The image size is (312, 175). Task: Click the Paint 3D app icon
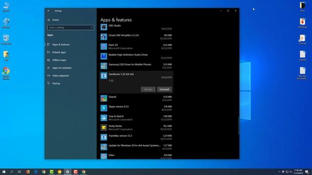pyautogui.click(x=104, y=47)
